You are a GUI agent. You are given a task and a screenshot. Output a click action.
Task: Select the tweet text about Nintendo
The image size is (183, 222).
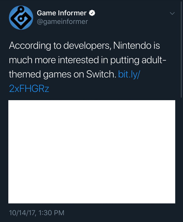(x=87, y=67)
